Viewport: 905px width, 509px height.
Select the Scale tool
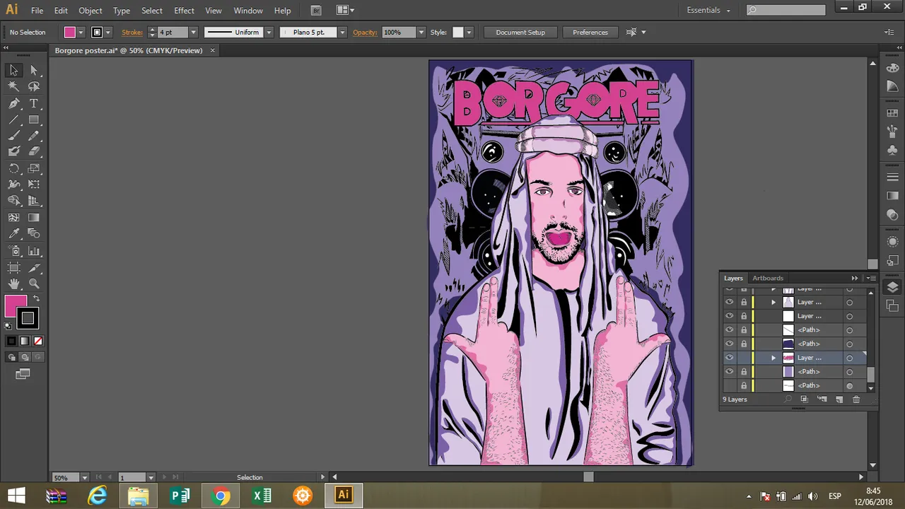(34, 168)
